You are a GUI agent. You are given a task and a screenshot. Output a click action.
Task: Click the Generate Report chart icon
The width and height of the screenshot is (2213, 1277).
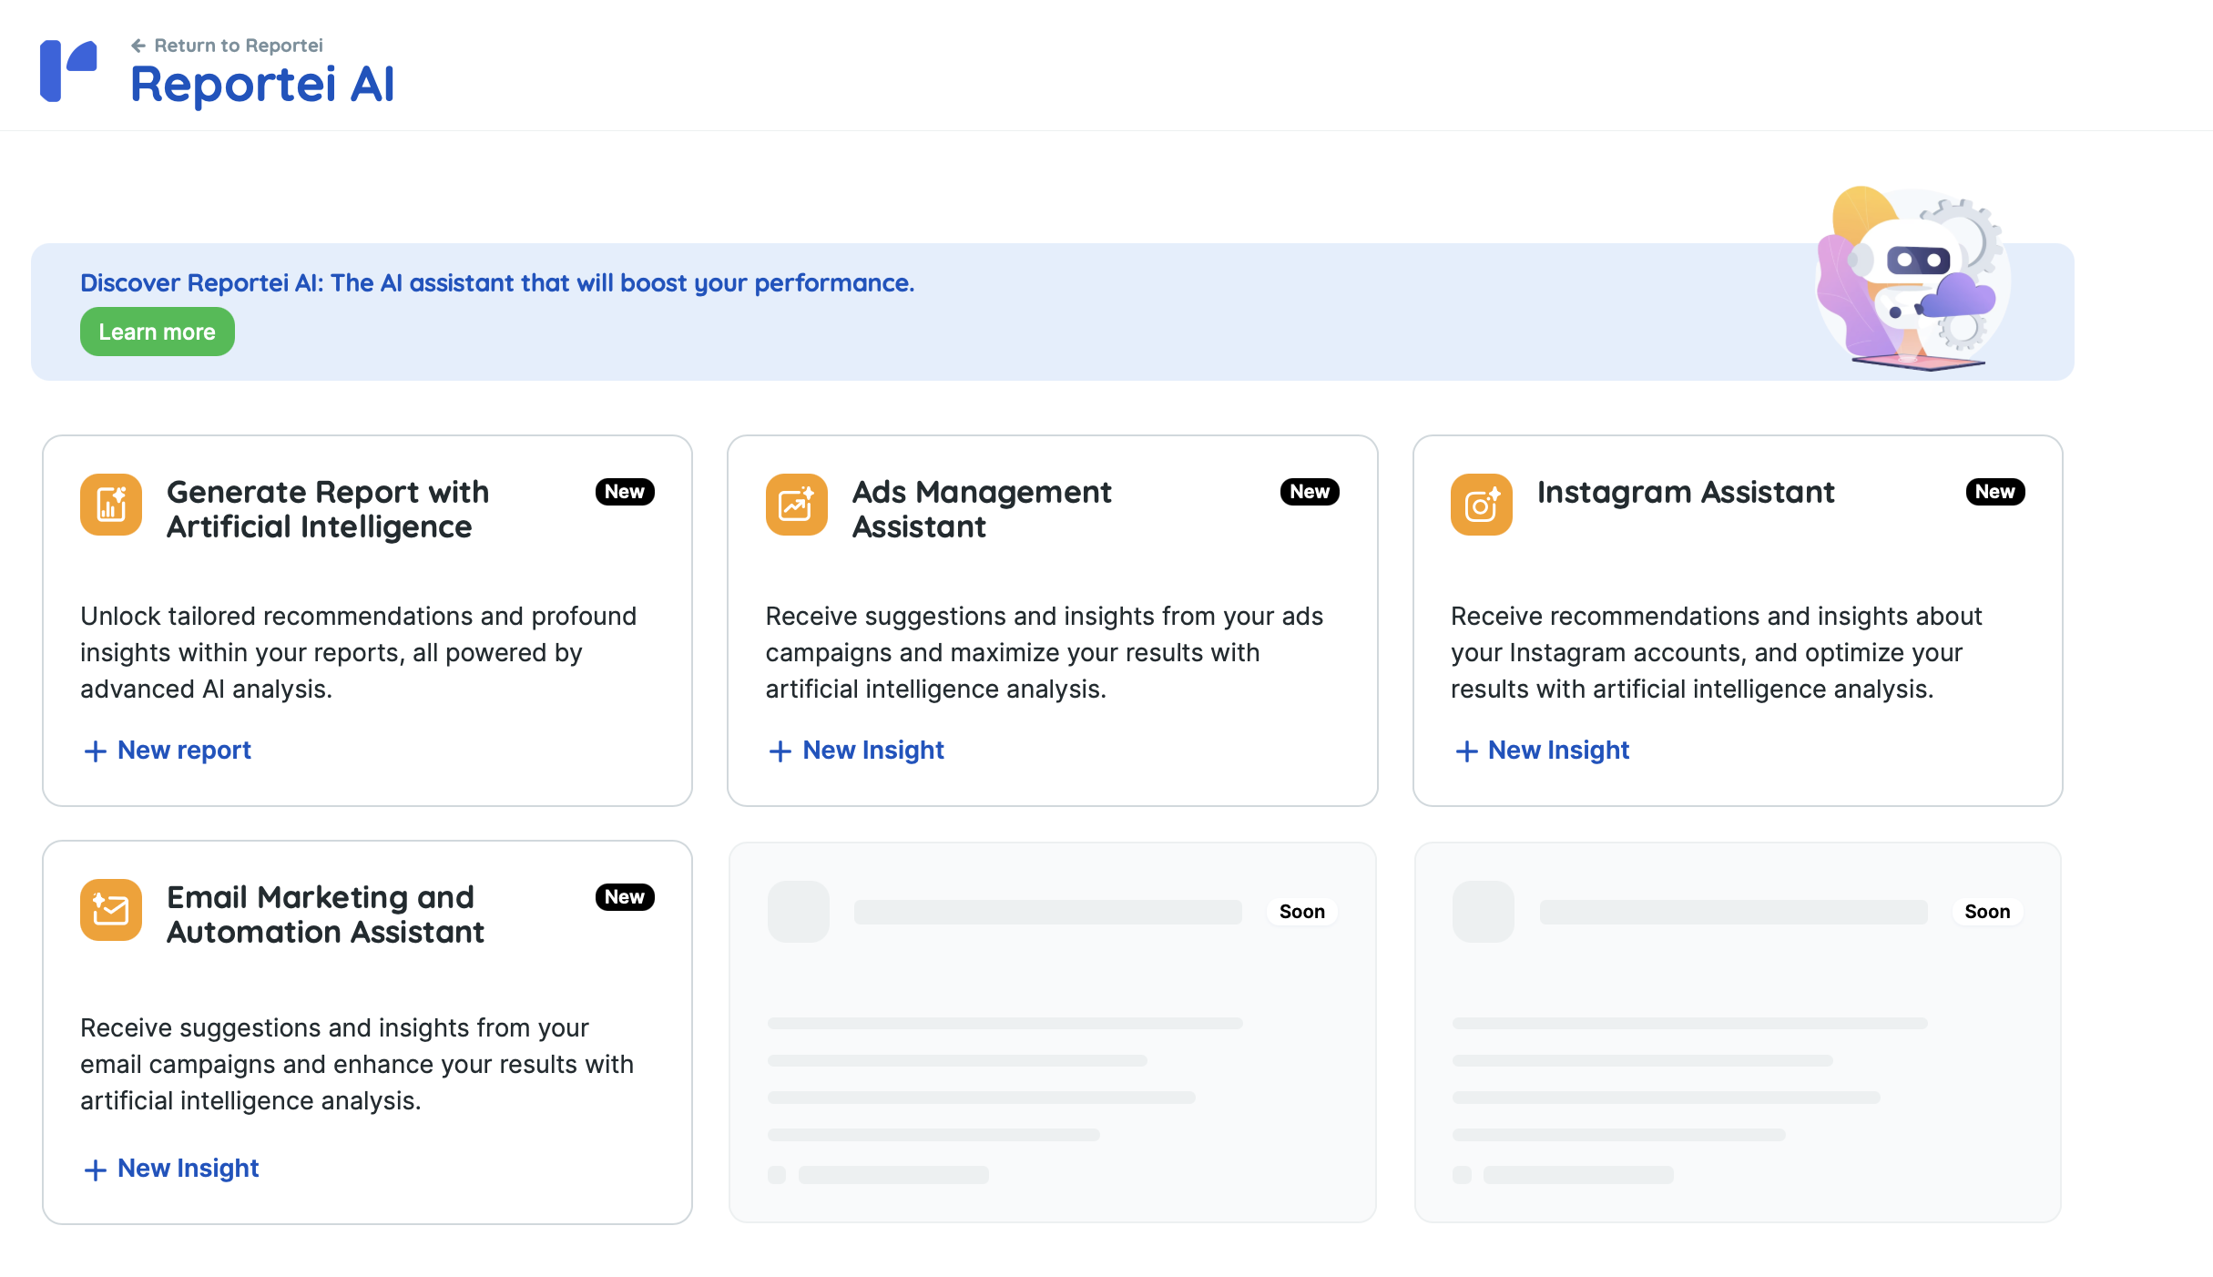111,505
